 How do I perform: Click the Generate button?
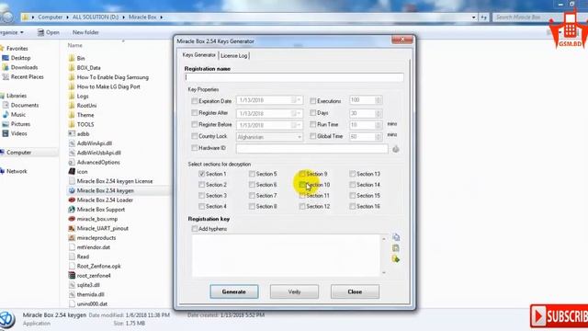pyautogui.click(x=234, y=291)
